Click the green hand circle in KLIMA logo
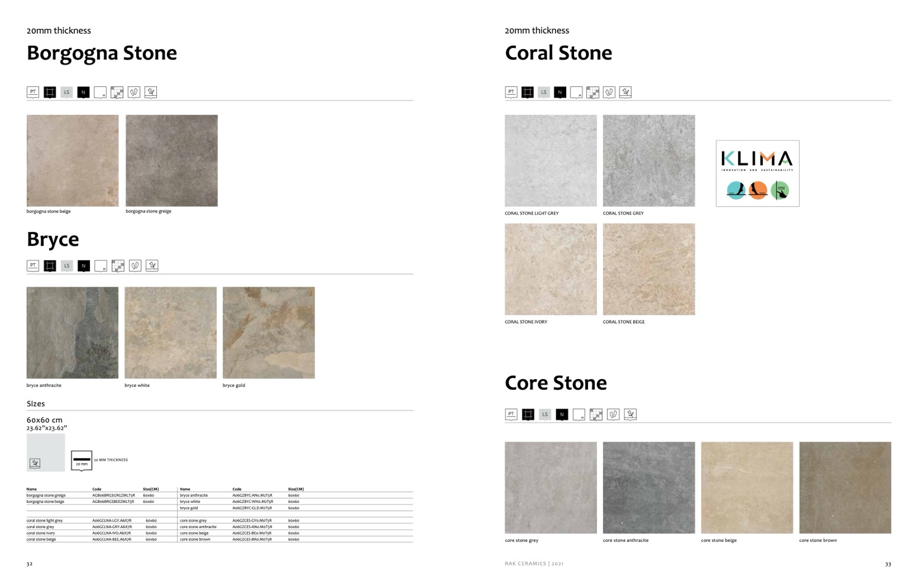918x582 pixels. click(779, 190)
